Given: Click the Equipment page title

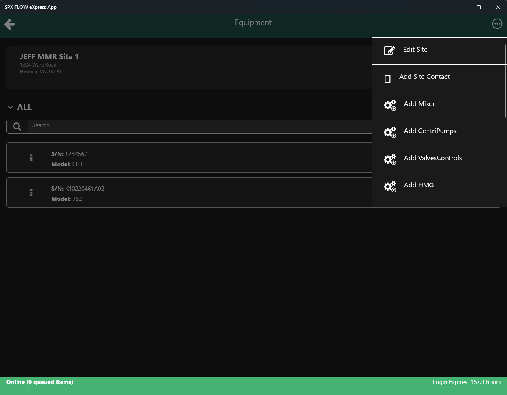Looking at the screenshot, I should tap(253, 22).
